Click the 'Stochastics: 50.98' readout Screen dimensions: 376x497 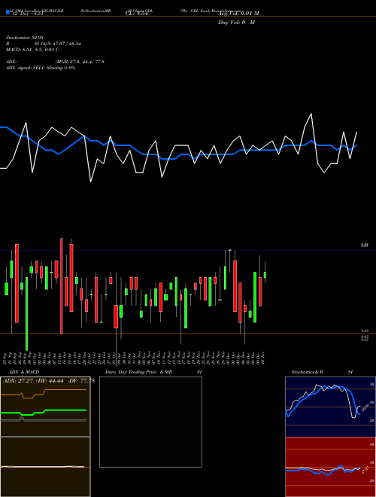24,38
